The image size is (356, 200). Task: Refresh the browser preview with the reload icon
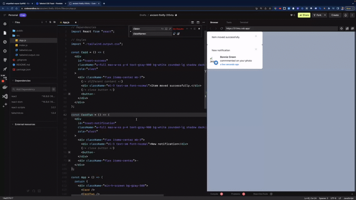click(x=221, y=28)
